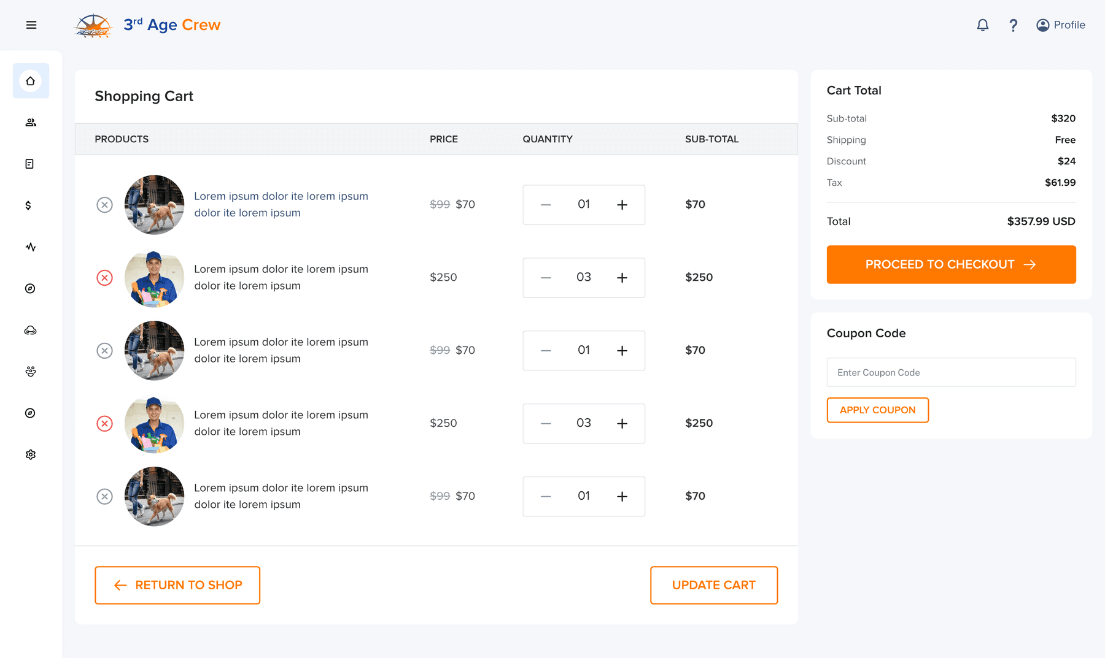
Task: Open the paw group sidebar icon
Action: tap(31, 372)
